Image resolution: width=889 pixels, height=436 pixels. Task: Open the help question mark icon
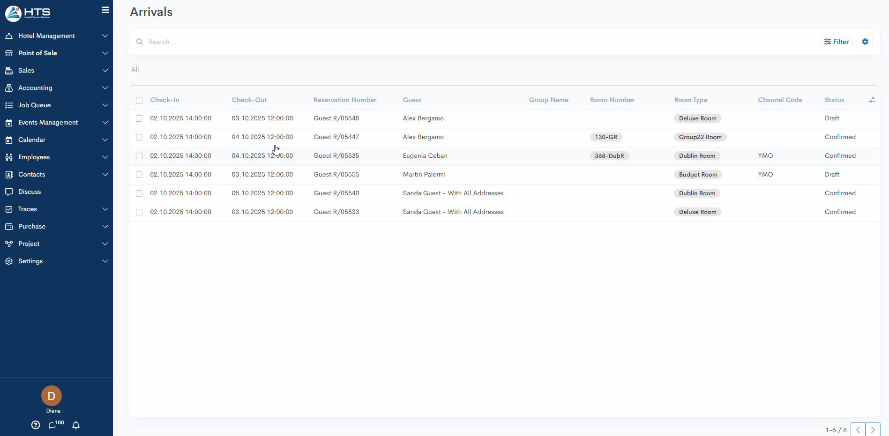point(36,425)
